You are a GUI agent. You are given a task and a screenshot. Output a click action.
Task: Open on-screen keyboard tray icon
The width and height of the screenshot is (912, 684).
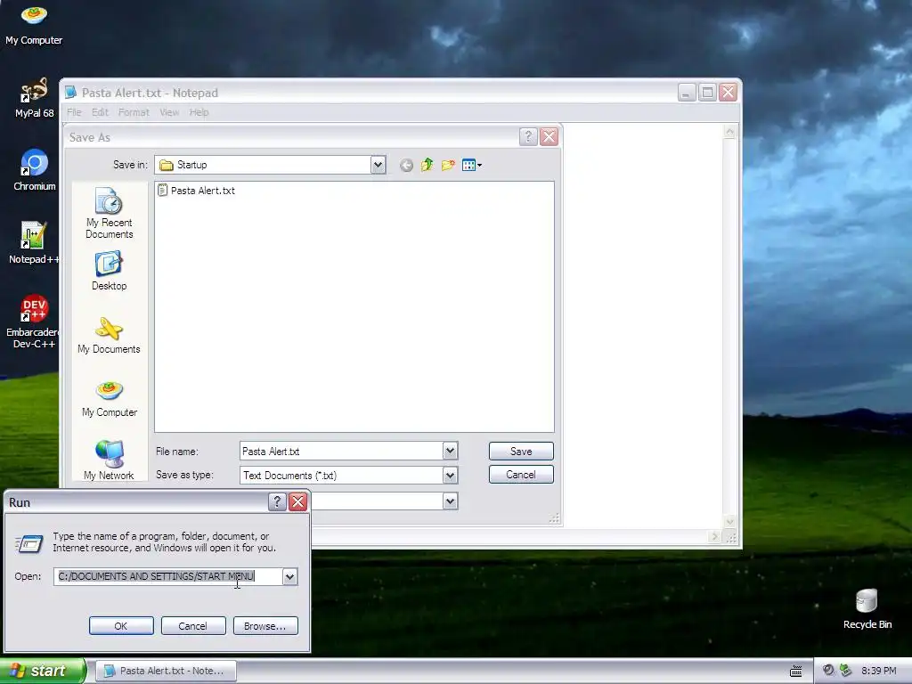795,672
